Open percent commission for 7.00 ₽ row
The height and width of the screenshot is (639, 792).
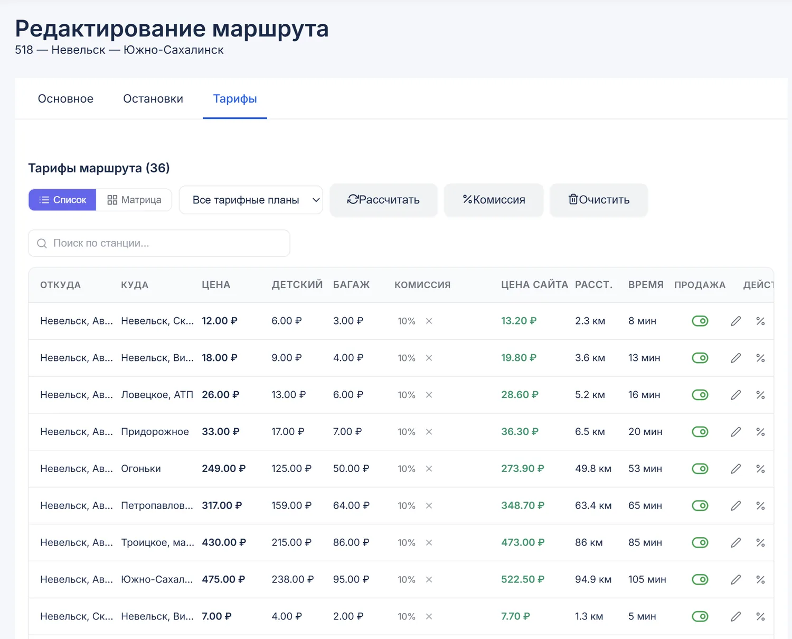(760, 616)
